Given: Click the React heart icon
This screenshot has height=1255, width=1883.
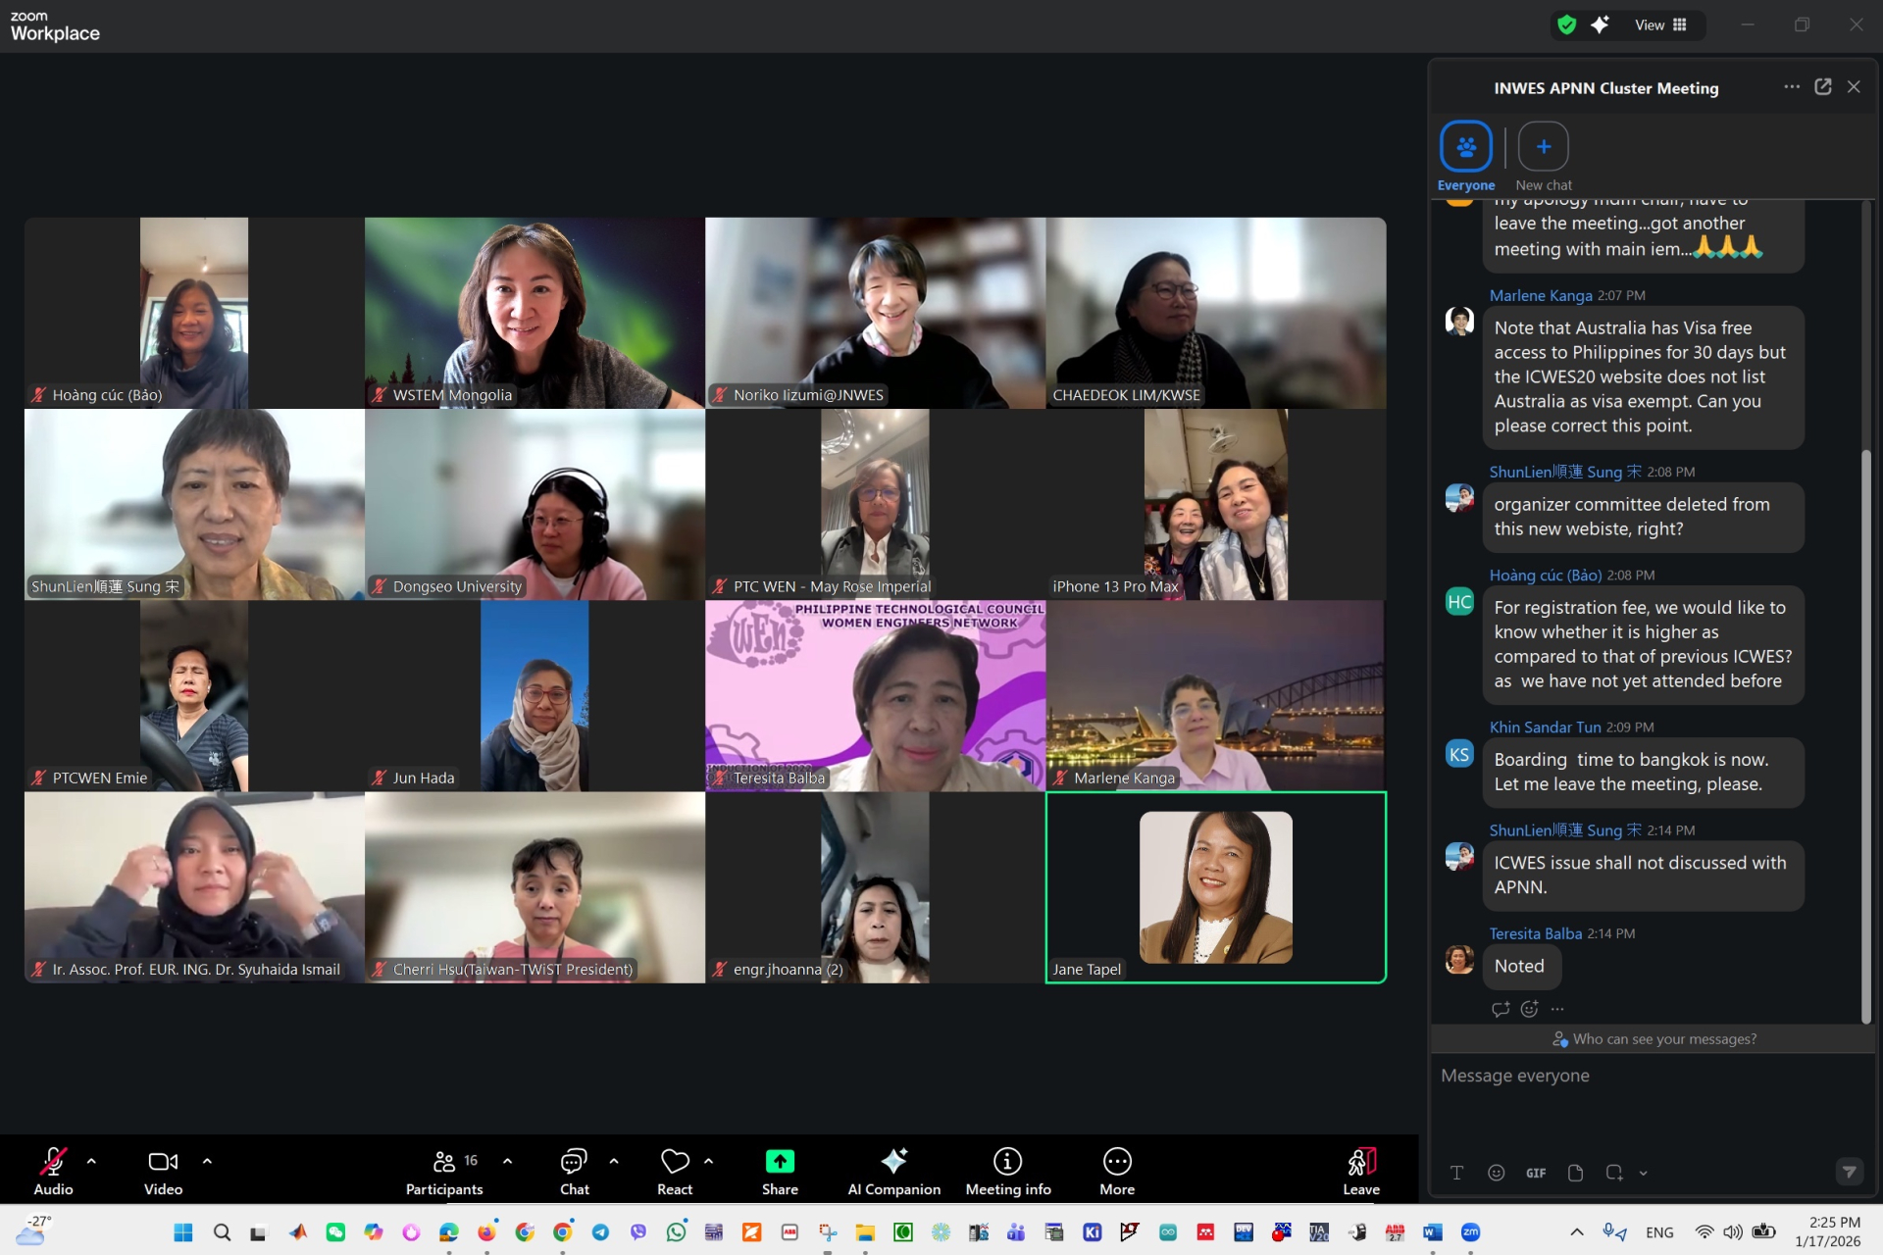Looking at the screenshot, I should (675, 1162).
